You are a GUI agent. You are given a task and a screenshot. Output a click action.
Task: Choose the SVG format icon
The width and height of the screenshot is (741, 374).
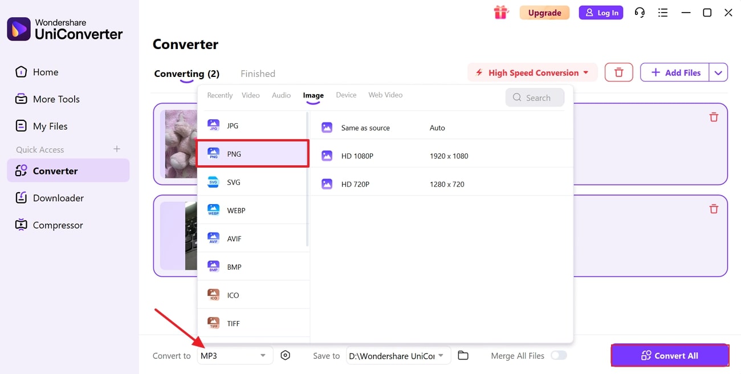pyautogui.click(x=213, y=182)
